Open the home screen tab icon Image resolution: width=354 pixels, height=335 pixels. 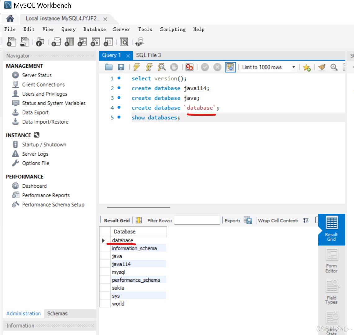click(x=10, y=19)
